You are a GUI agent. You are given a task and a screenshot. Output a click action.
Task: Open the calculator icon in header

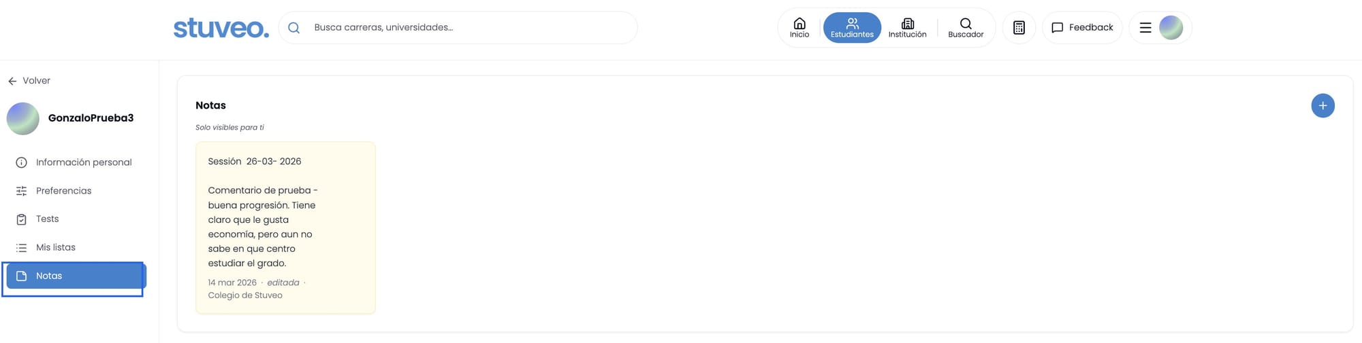(x=1019, y=28)
